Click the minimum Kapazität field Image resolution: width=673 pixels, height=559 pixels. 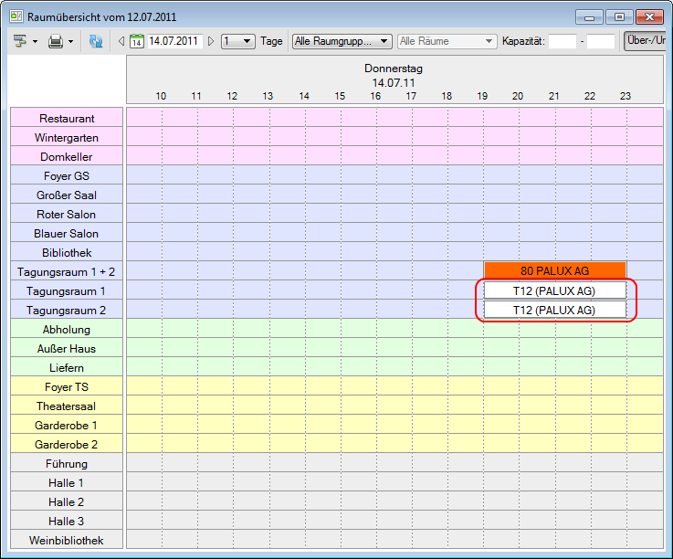pos(562,41)
